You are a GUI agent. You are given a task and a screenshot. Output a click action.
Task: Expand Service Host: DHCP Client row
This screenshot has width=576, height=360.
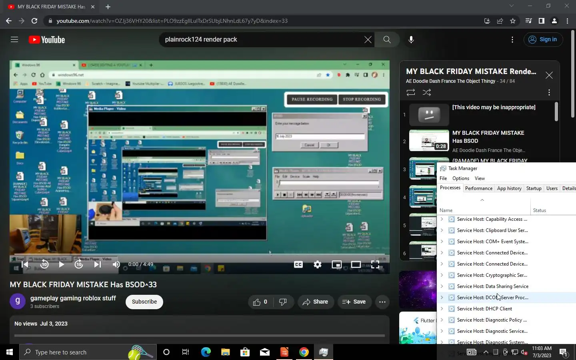[x=442, y=309]
